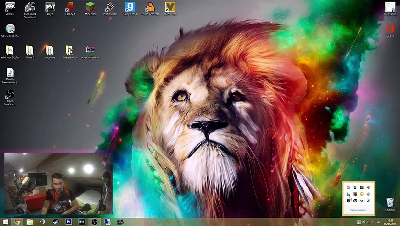Open Google Chrome from the taskbar

pyautogui.click(x=17, y=222)
